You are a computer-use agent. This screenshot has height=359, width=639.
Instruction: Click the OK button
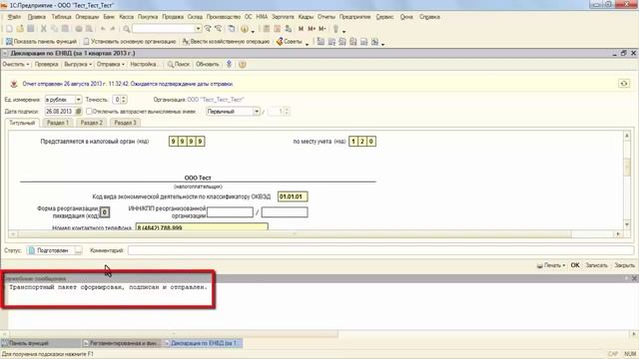[x=575, y=265]
